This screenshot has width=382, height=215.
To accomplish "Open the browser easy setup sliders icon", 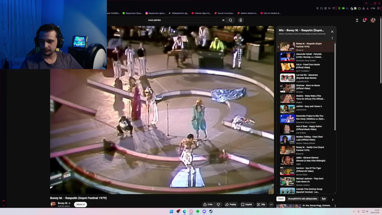I will [x=378, y=8].
